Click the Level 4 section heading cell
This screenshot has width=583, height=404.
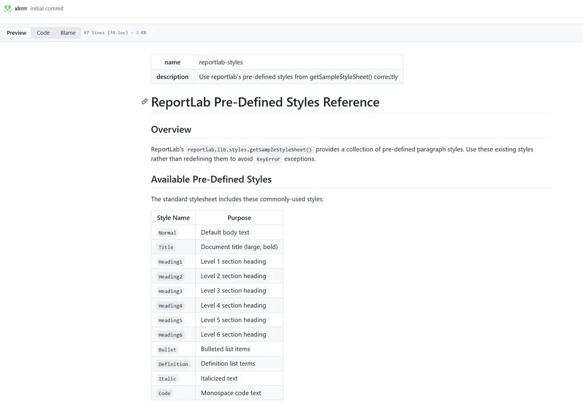pyautogui.click(x=239, y=305)
